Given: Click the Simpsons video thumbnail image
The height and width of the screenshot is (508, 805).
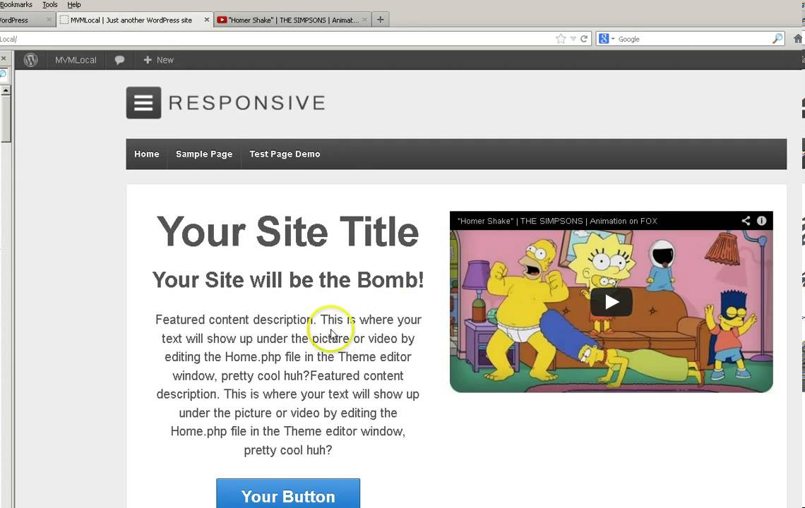Looking at the screenshot, I should [611, 311].
